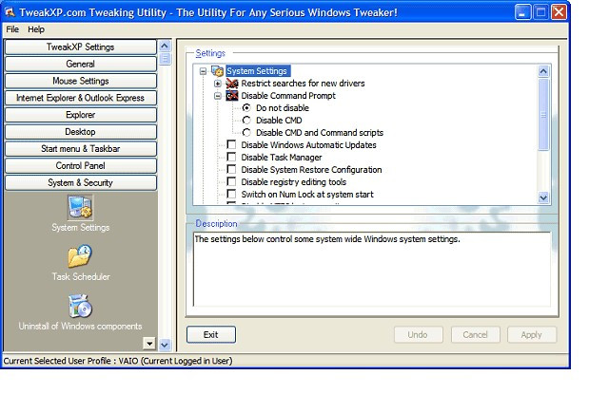The height and width of the screenshot is (394, 589).
Task: Check Switch on Num Lock at system start
Action: coord(232,195)
